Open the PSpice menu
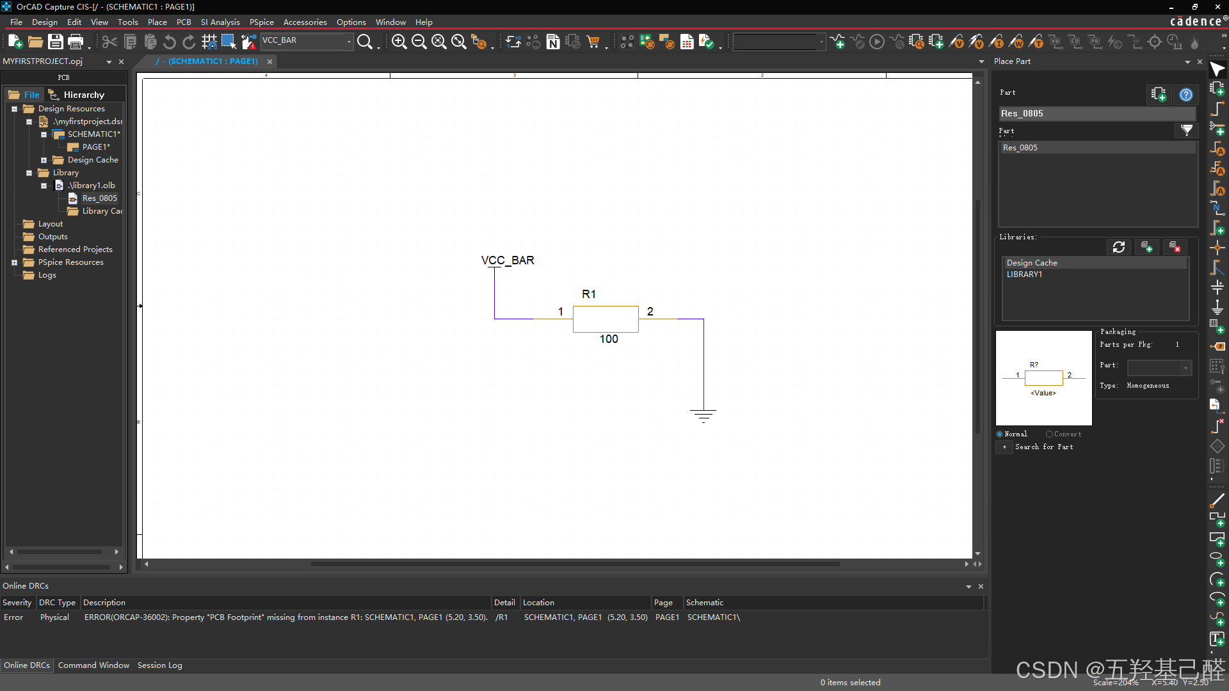This screenshot has width=1229, height=691. (x=261, y=22)
